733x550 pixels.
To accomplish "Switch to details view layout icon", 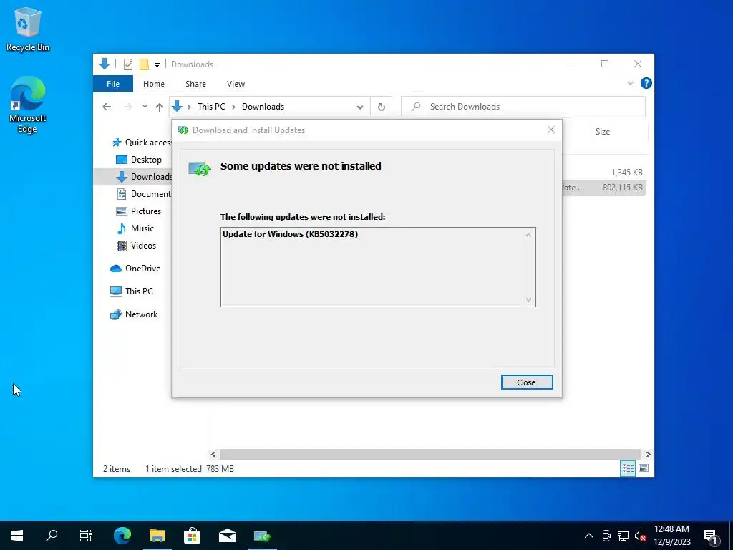I will tap(628, 468).
